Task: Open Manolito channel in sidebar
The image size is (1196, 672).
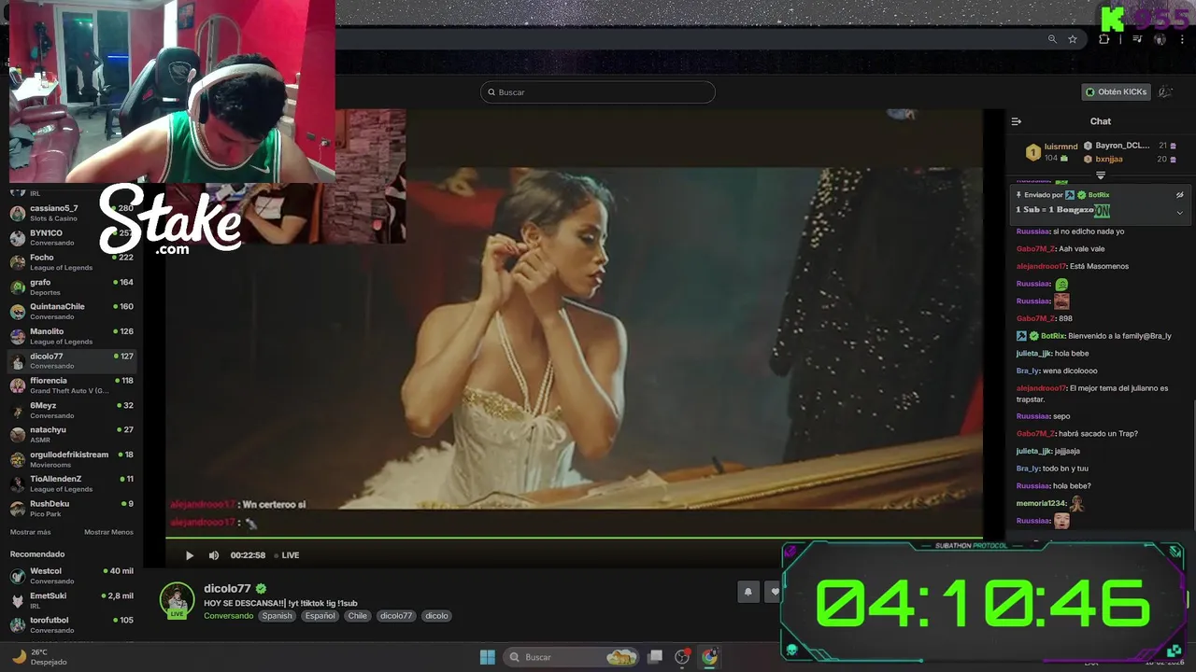Action: tap(72, 336)
